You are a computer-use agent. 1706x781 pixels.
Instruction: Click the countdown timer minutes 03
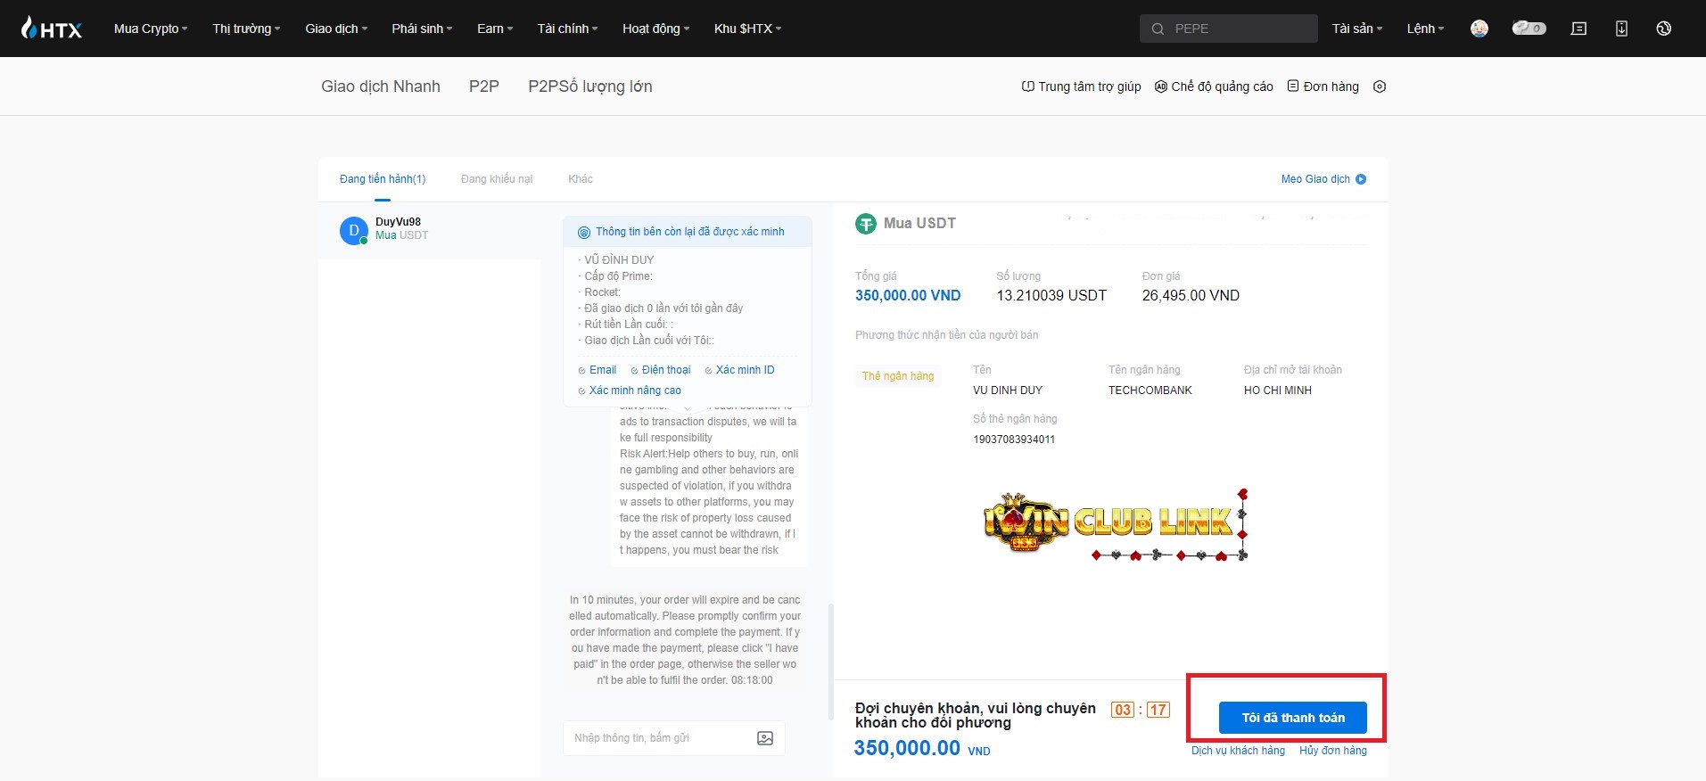(1123, 710)
